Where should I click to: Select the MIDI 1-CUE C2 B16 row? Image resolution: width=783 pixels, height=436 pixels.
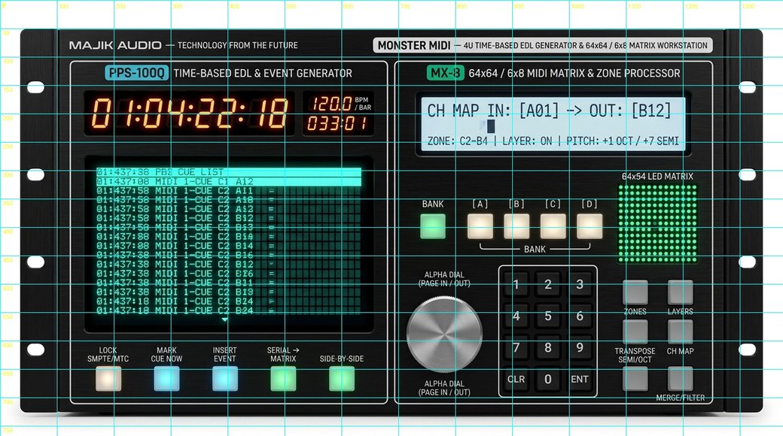coord(229,255)
